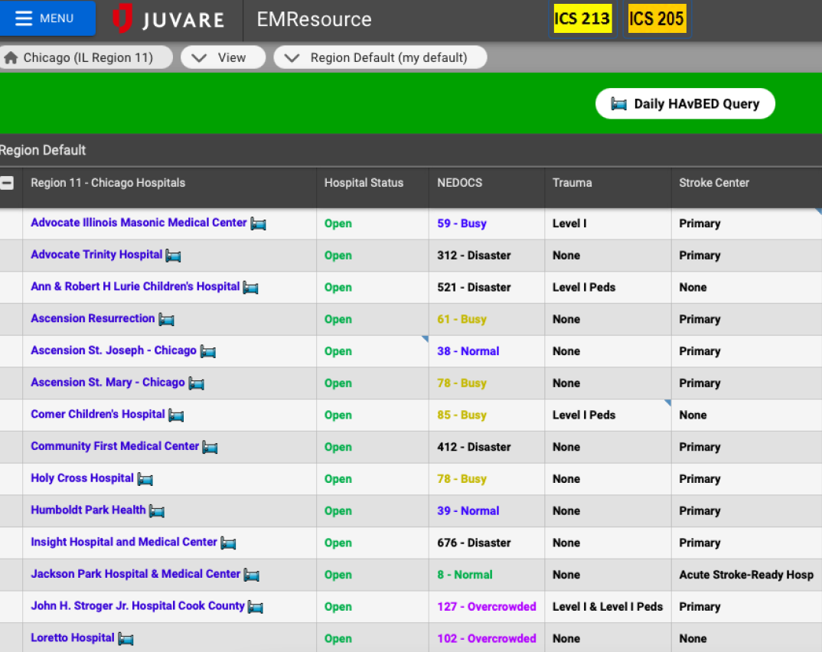The image size is (822, 652).
Task: Click the NEDOCS column header
Action: point(460,183)
